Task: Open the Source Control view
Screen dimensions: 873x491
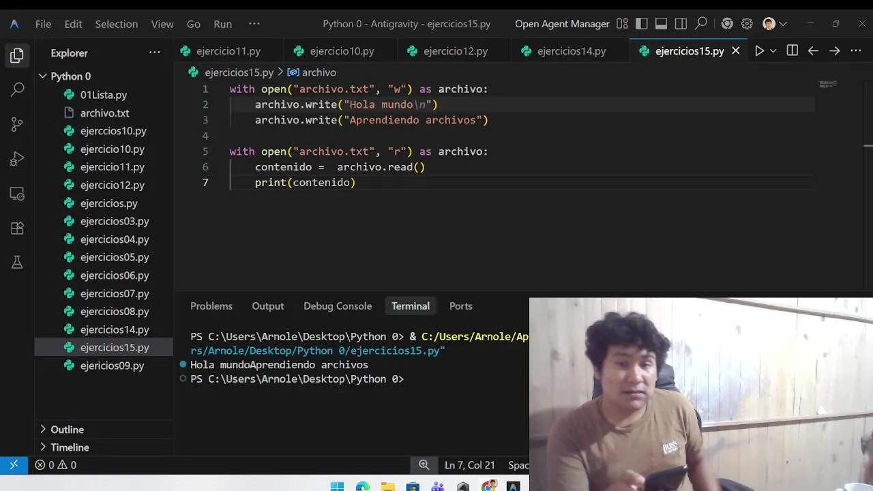Action: 17,124
